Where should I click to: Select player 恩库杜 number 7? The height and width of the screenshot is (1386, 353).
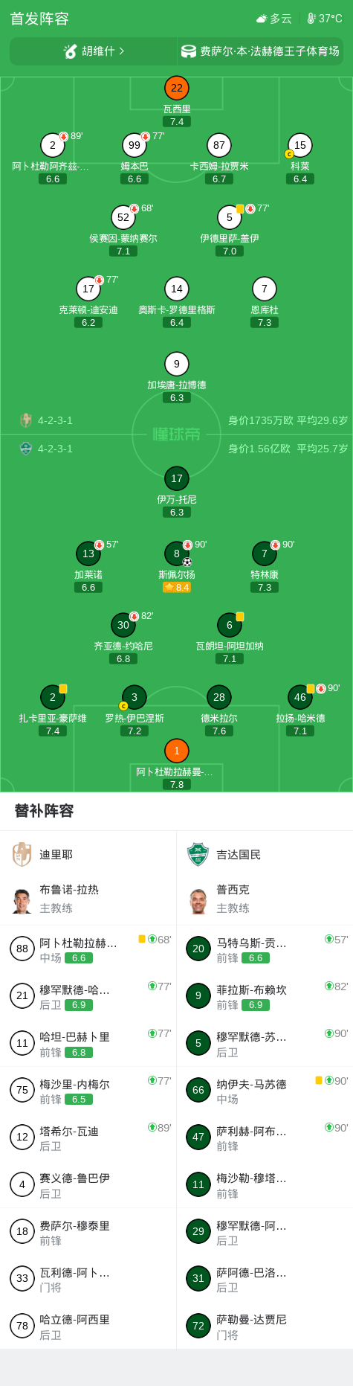pos(265,289)
